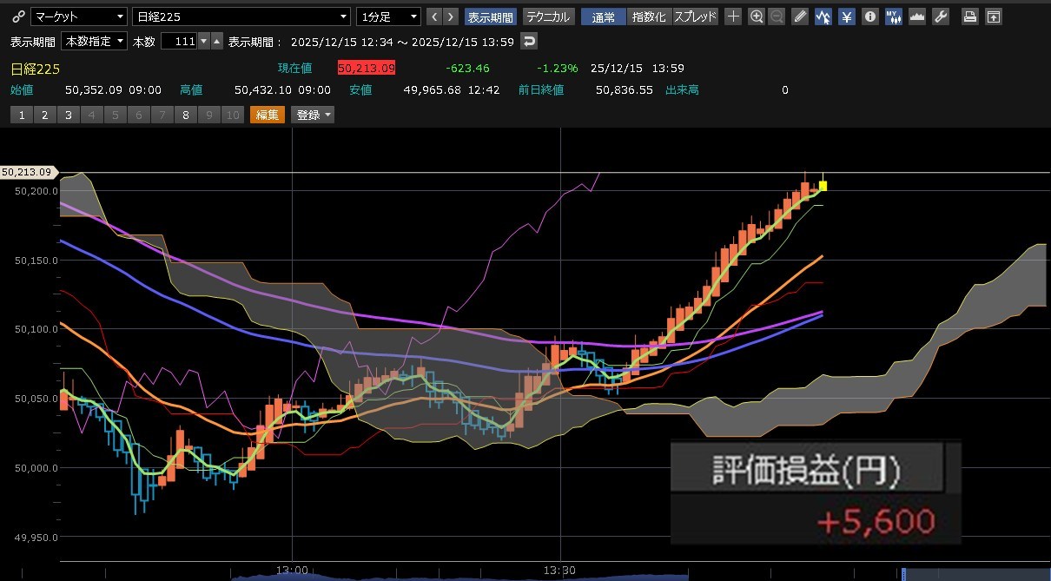Click the crosshair plus icon
1051x581 pixels.
(733, 17)
